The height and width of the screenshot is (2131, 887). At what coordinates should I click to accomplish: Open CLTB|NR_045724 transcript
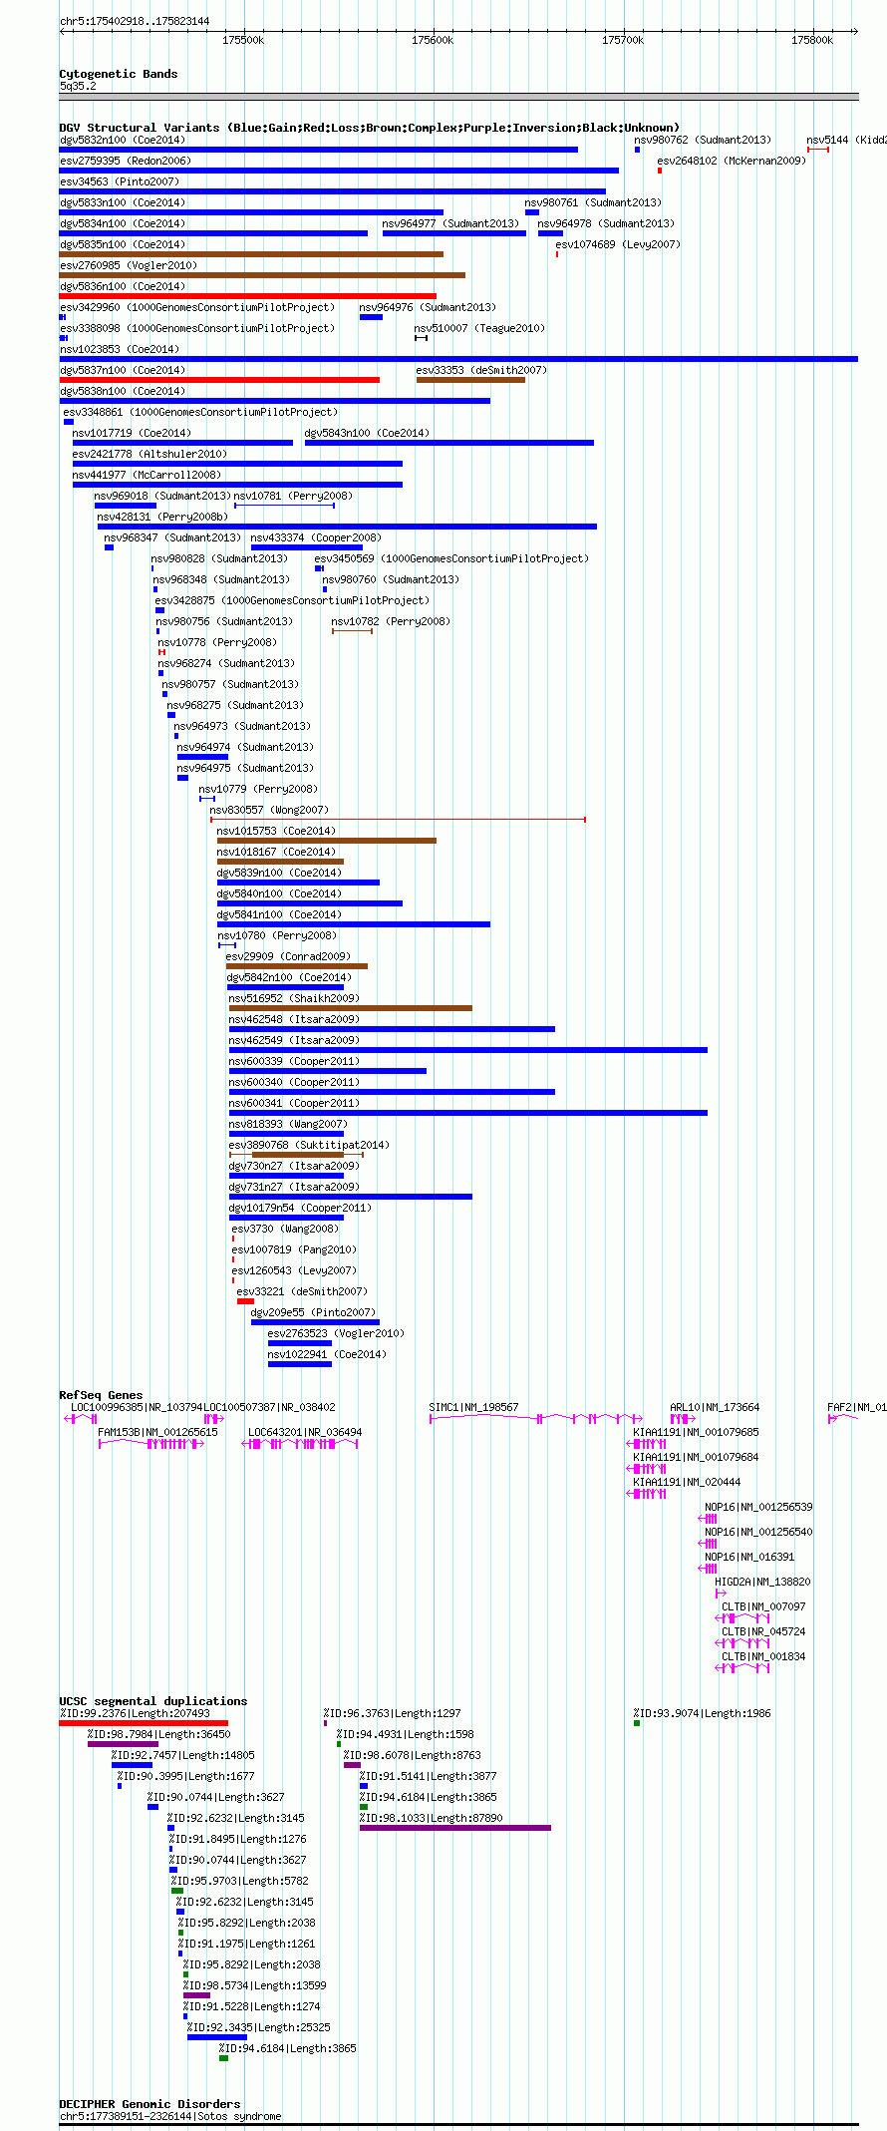pos(742,1643)
